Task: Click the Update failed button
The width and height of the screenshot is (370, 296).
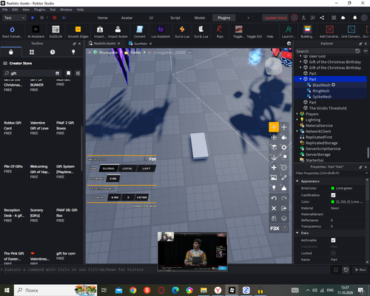Action: tap(275, 18)
